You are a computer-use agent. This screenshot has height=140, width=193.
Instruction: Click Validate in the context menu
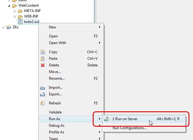(55, 112)
